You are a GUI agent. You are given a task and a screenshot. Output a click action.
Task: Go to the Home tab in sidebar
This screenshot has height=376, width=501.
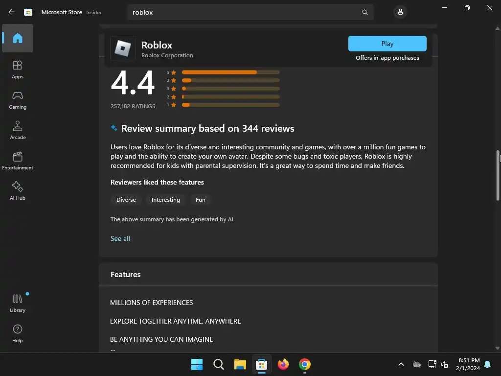click(x=18, y=38)
